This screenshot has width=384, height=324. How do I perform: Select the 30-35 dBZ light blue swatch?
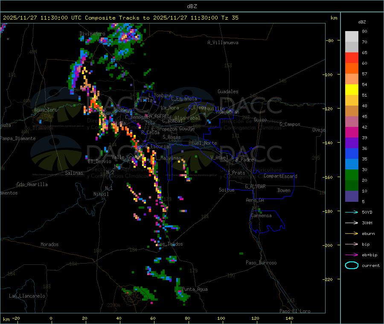click(x=352, y=164)
